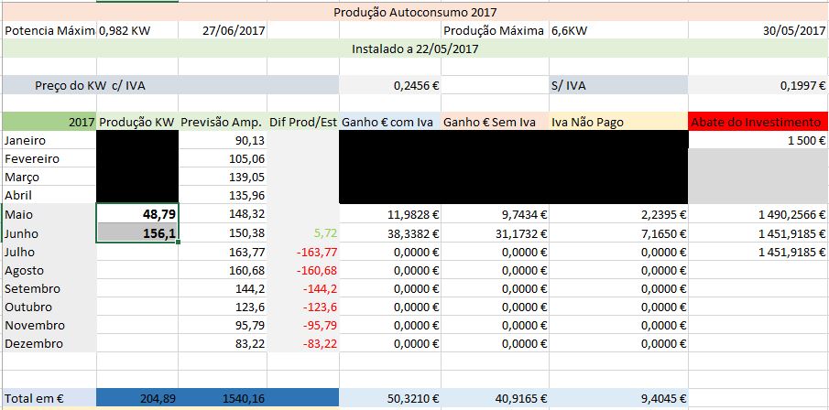Click the 'Fevereiro' row label
Screen dimensions: 829x410
pyautogui.click(x=49, y=158)
